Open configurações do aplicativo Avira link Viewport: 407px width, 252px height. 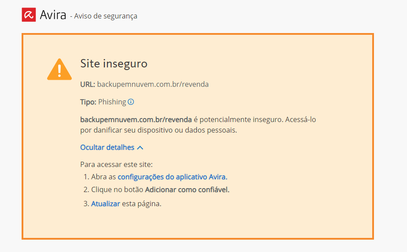[172, 177]
